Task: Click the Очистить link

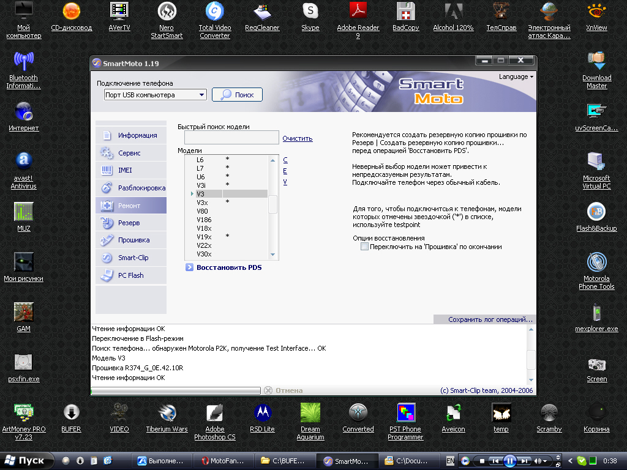Action: point(298,138)
